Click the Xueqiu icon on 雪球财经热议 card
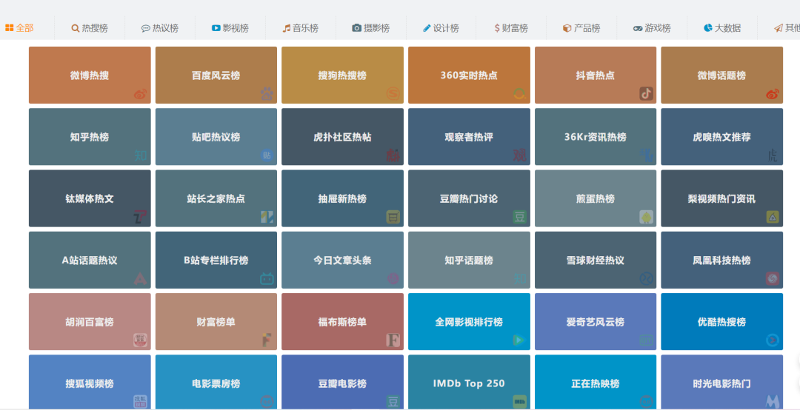800x410 pixels. pos(647,279)
